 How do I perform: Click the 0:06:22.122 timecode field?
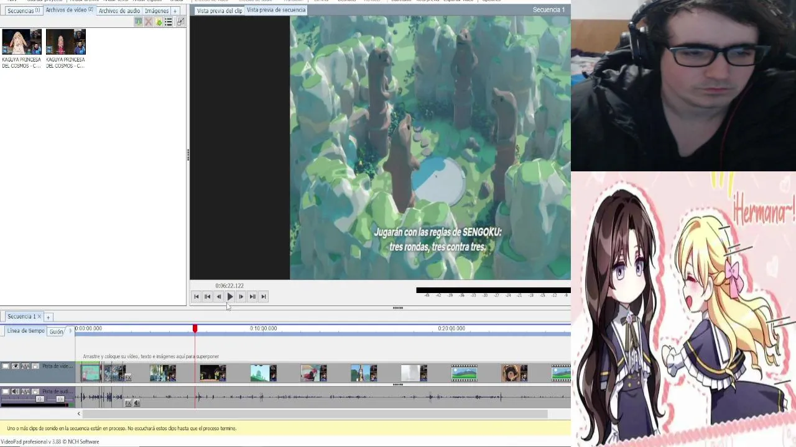(x=229, y=286)
